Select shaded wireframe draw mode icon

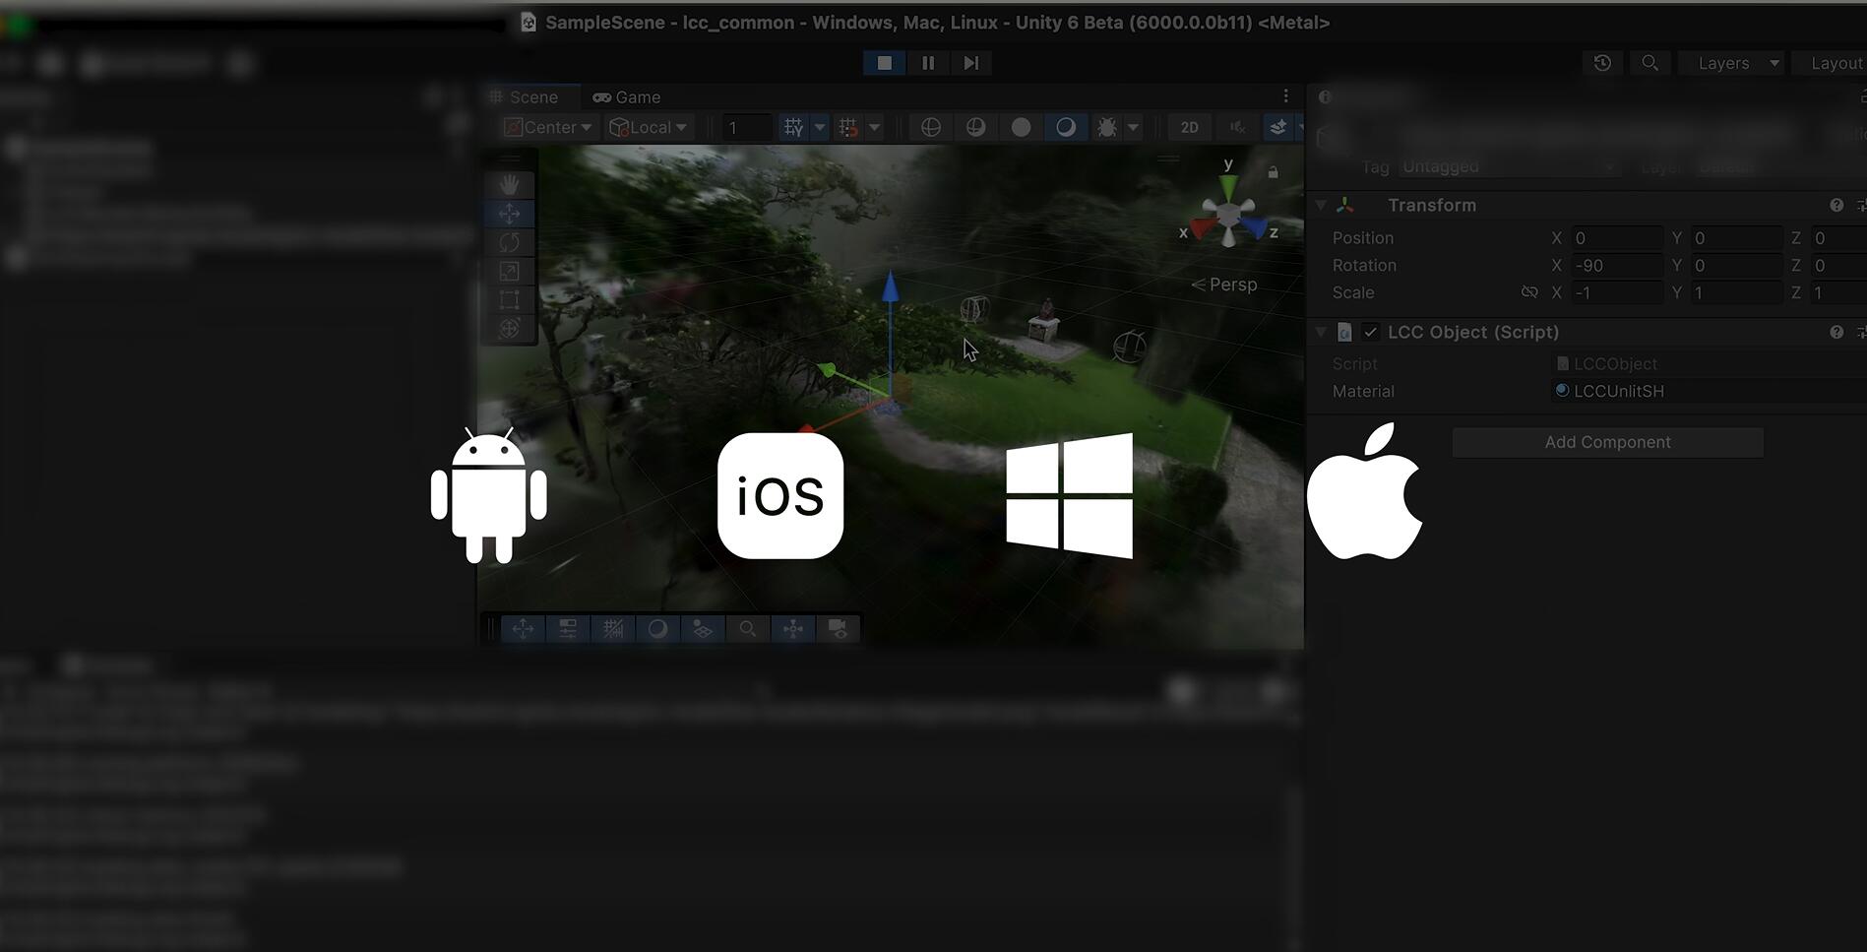coord(975,127)
